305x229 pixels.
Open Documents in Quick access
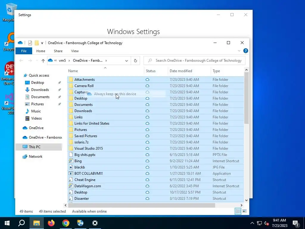coord(40,97)
